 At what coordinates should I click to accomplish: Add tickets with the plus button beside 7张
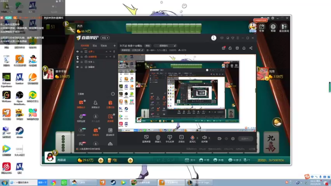click(130, 160)
